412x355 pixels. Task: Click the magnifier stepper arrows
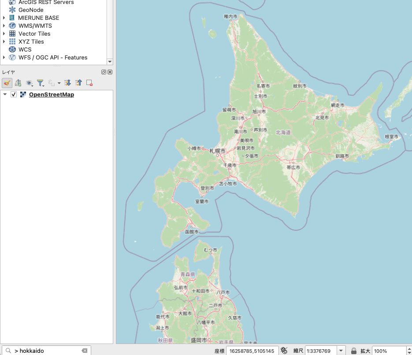(x=409, y=351)
